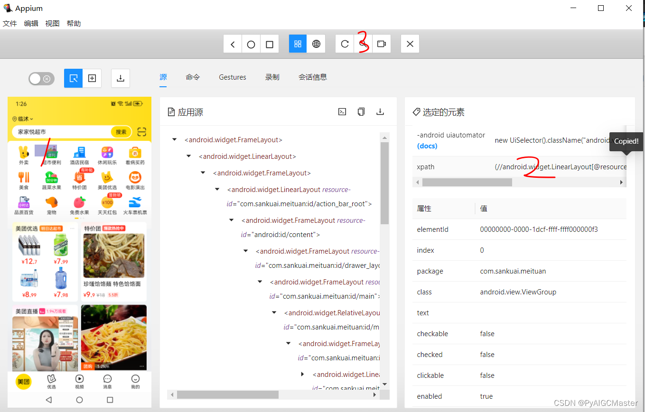
Task: Tap the 宠物 icon in phone screenshot
Action: (51, 206)
